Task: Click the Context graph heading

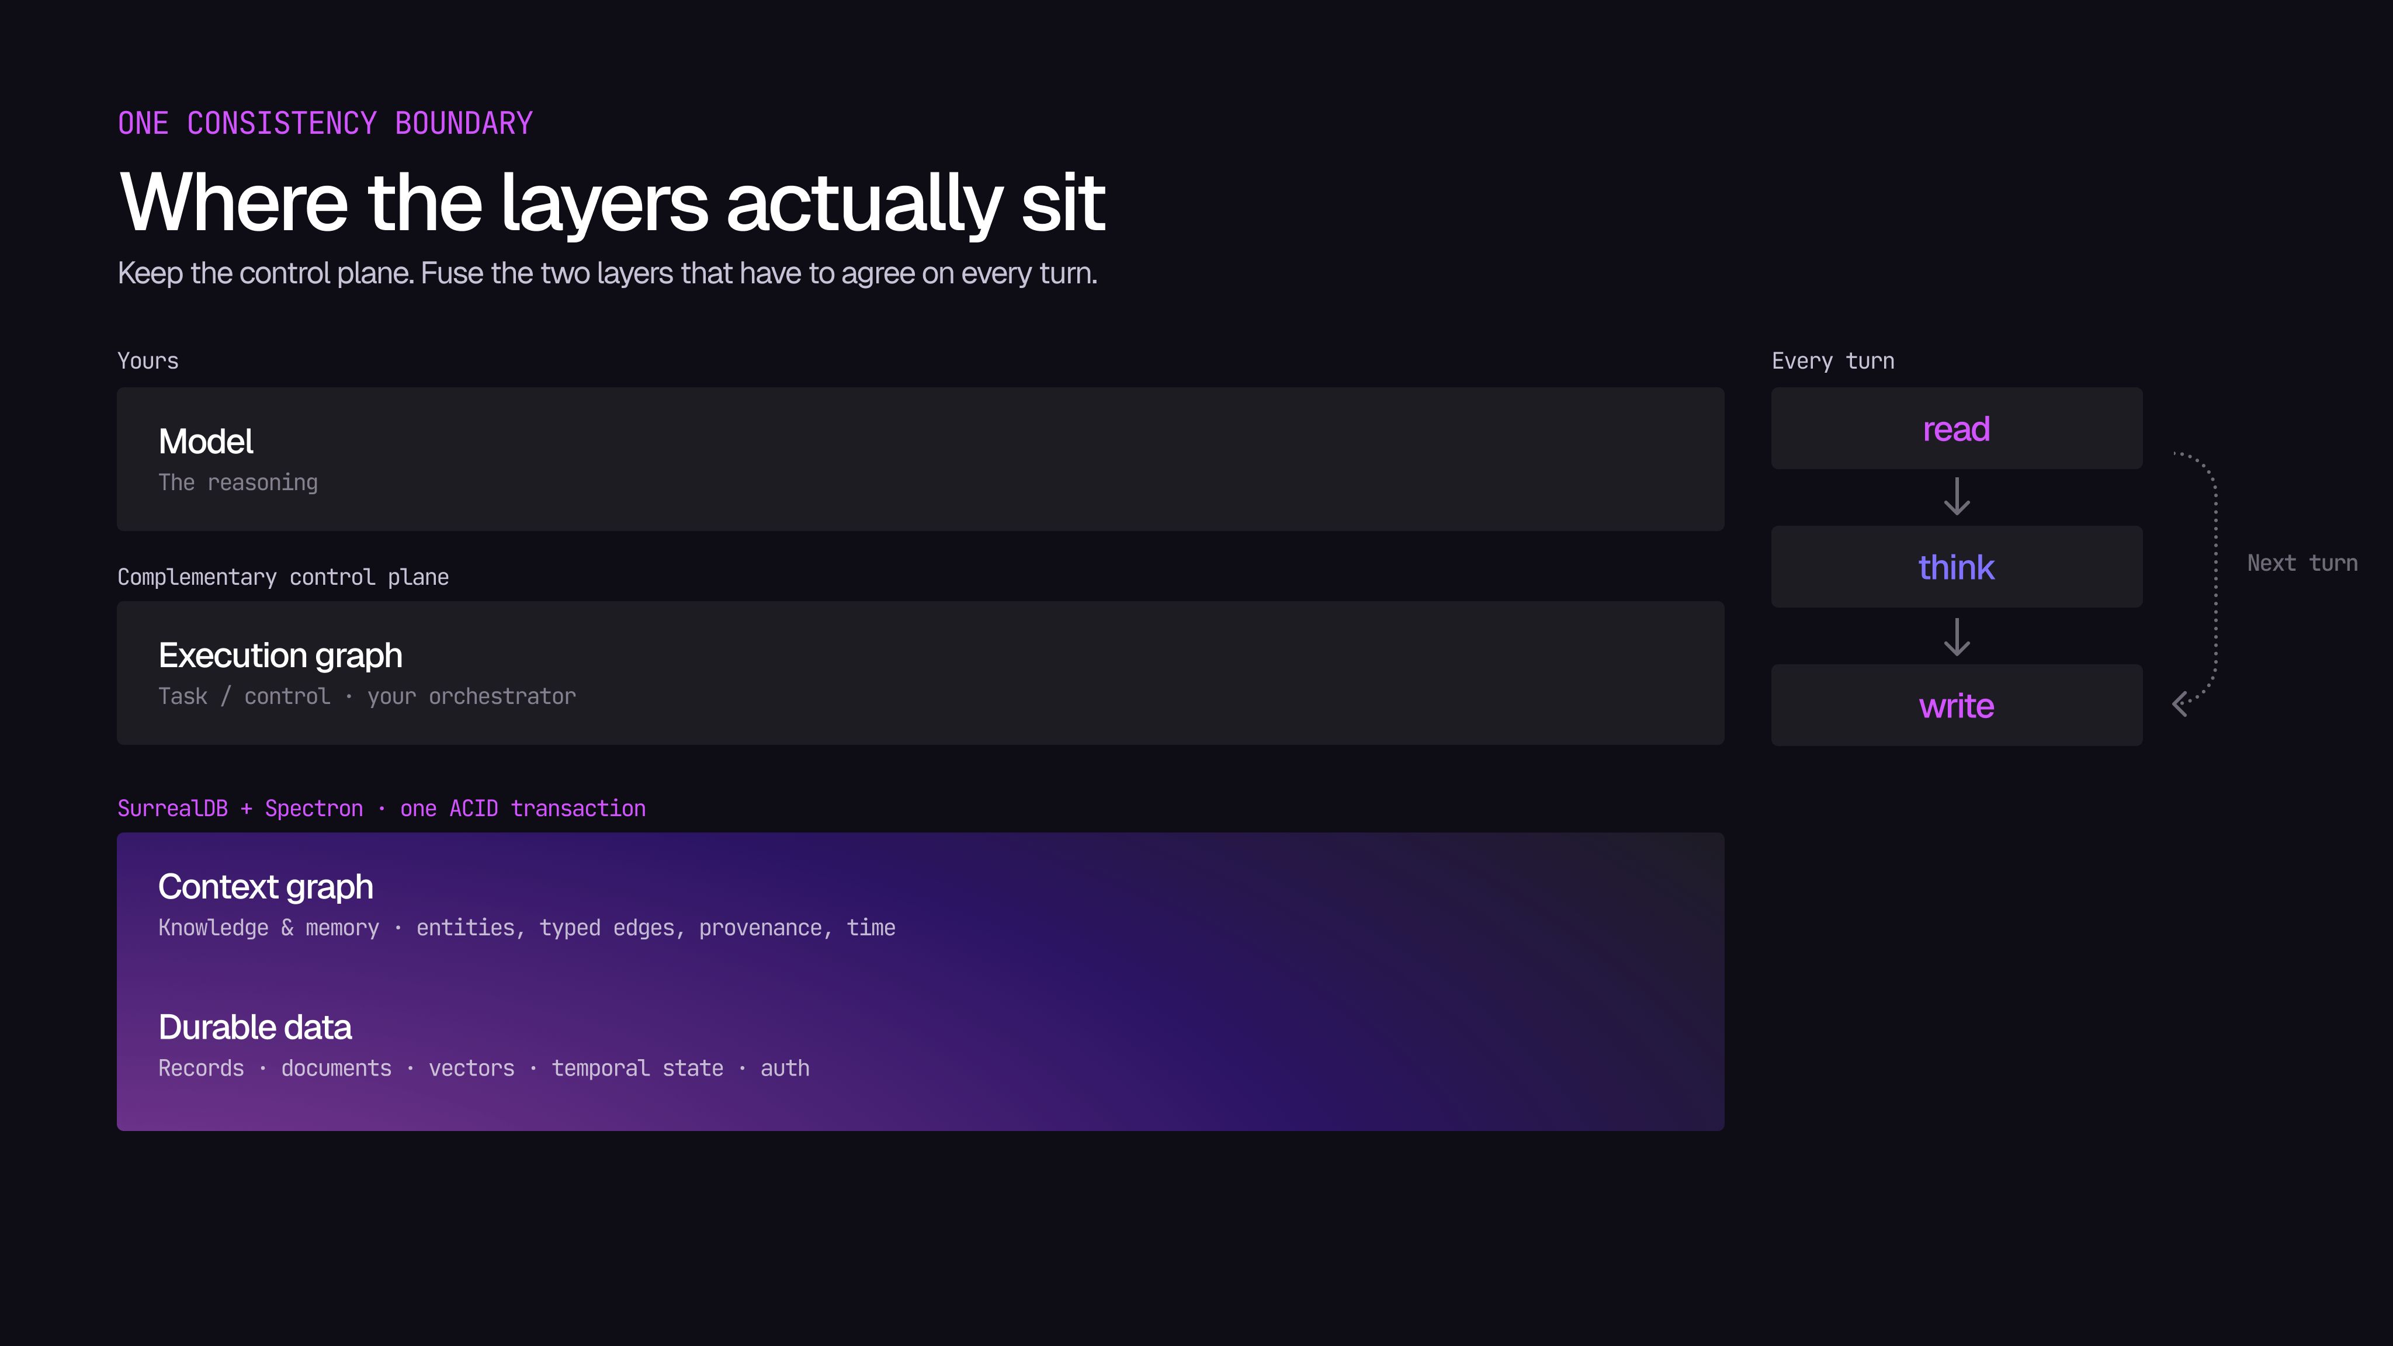Action: (266, 887)
